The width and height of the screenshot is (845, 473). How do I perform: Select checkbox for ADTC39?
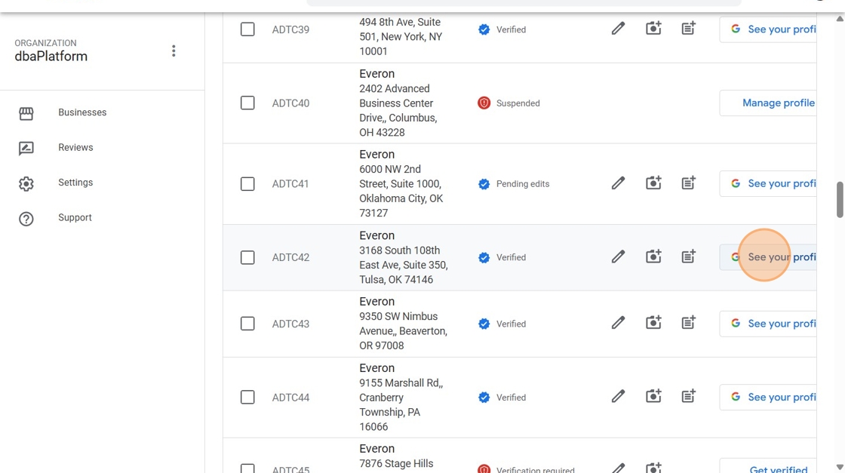(x=247, y=29)
